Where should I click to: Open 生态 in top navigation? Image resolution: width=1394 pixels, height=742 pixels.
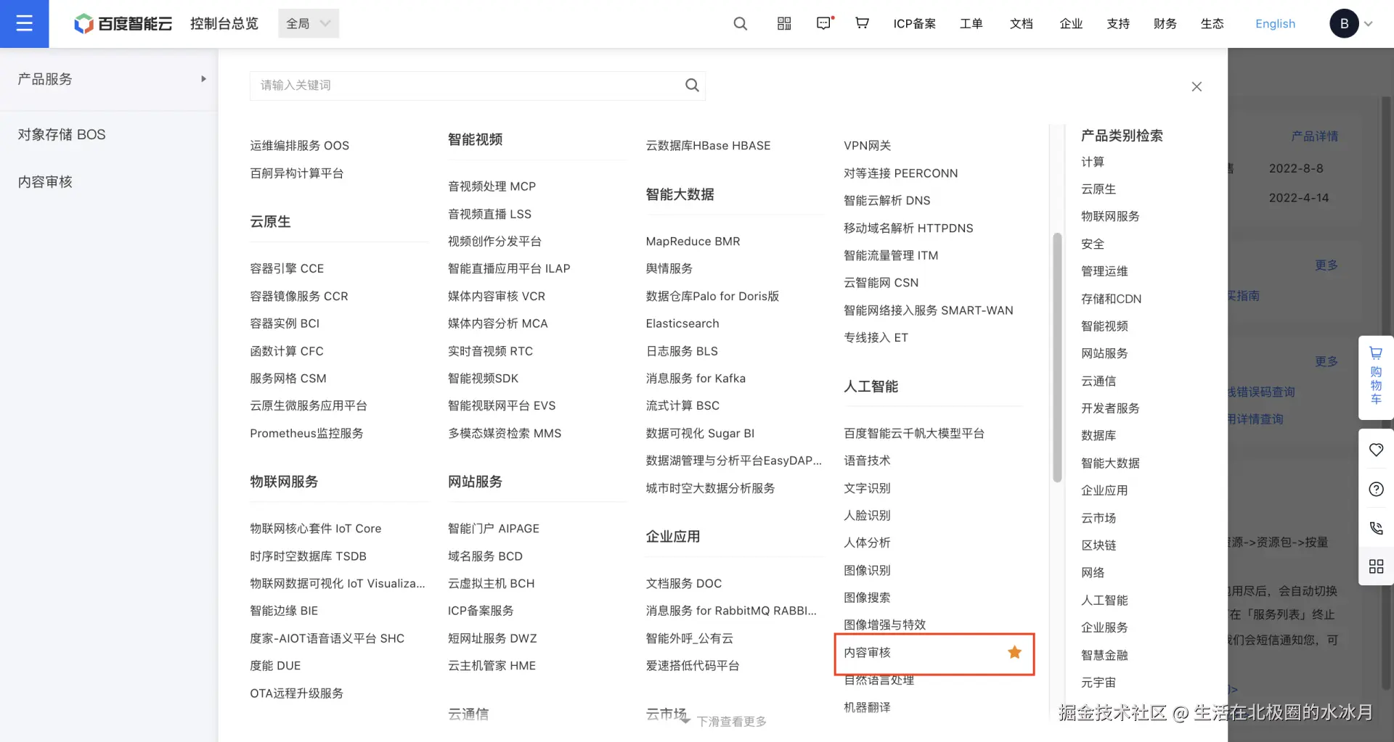1212,24
